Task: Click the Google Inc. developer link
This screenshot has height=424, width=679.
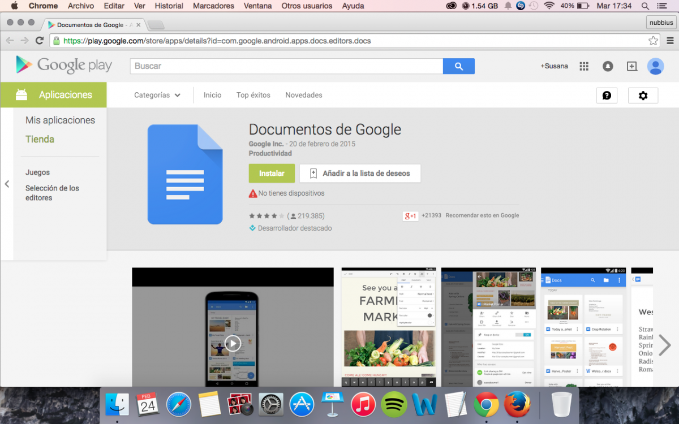Action: 266,144
